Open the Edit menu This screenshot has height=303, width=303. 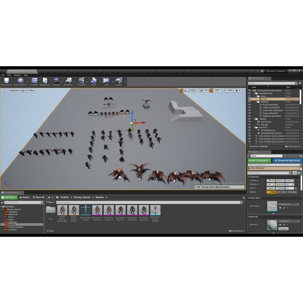click(9, 75)
